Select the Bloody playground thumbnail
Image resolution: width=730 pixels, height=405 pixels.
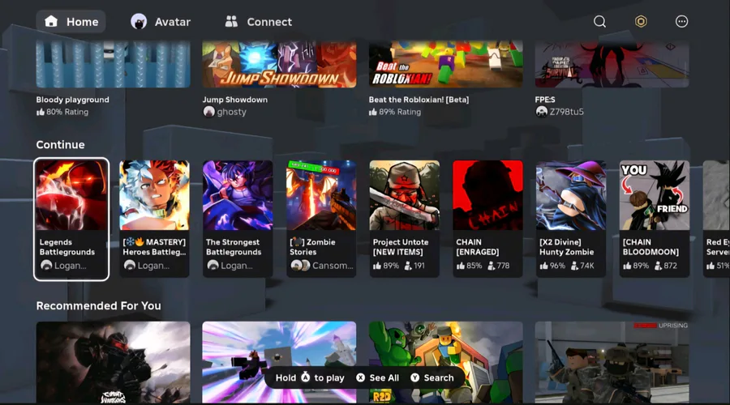(113, 64)
